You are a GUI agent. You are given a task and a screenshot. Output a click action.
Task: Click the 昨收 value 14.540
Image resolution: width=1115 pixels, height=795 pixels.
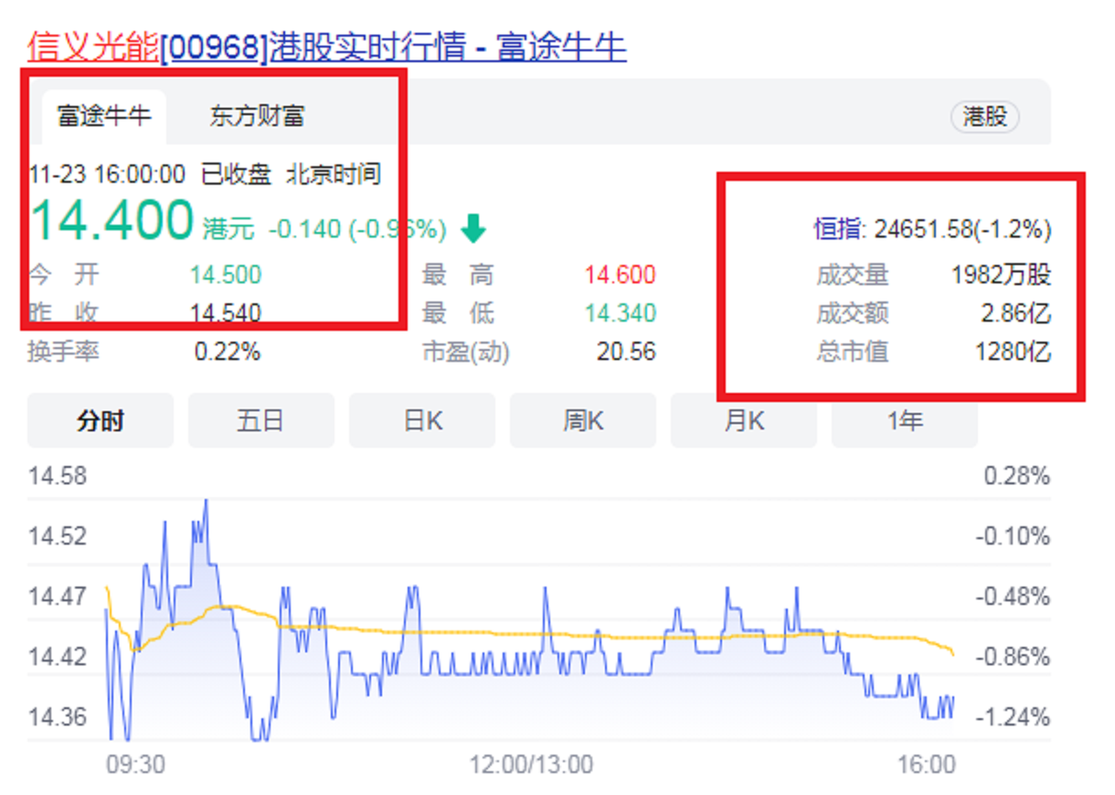pyautogui.click(x=226, y=313)
